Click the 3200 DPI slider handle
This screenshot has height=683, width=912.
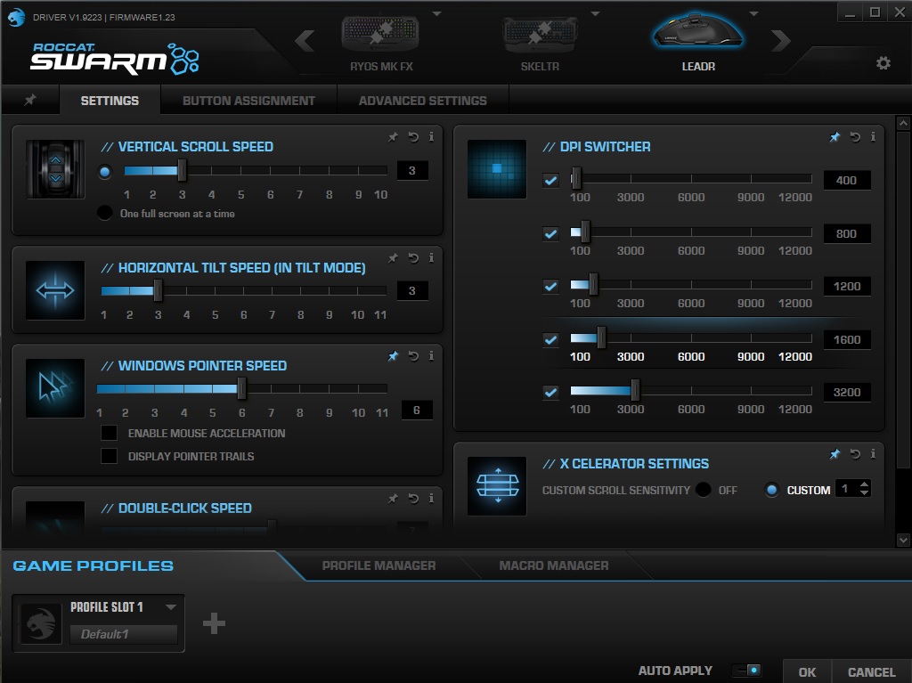pos(635,390)
